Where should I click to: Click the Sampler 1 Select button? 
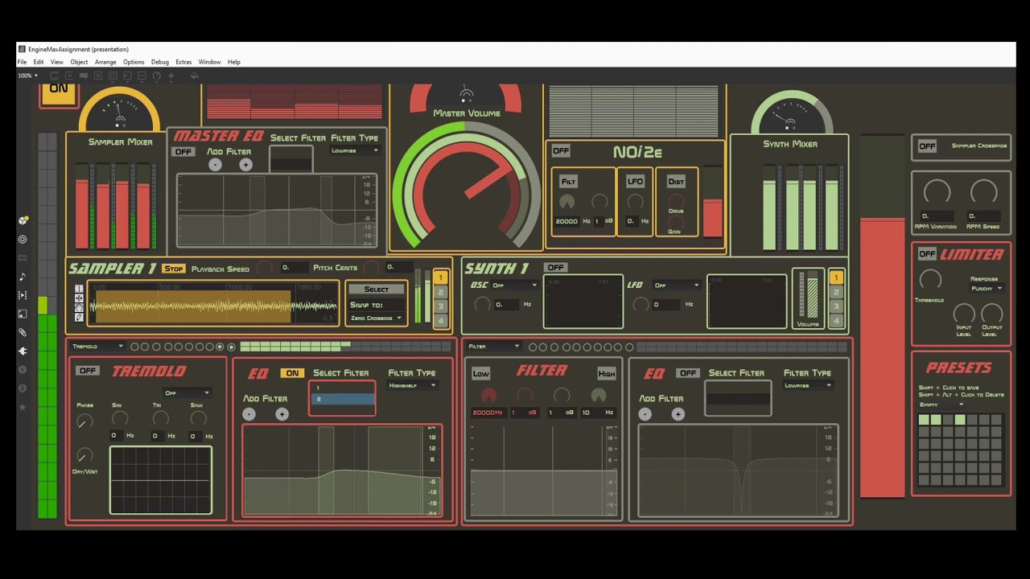pyautogui.click(x=376, y=289)
